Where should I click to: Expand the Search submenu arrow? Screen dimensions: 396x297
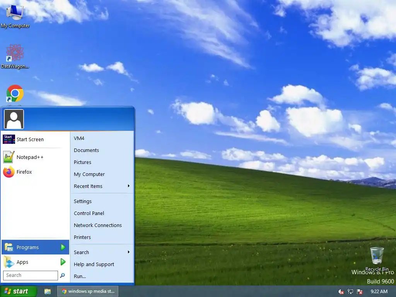[129, 252]
